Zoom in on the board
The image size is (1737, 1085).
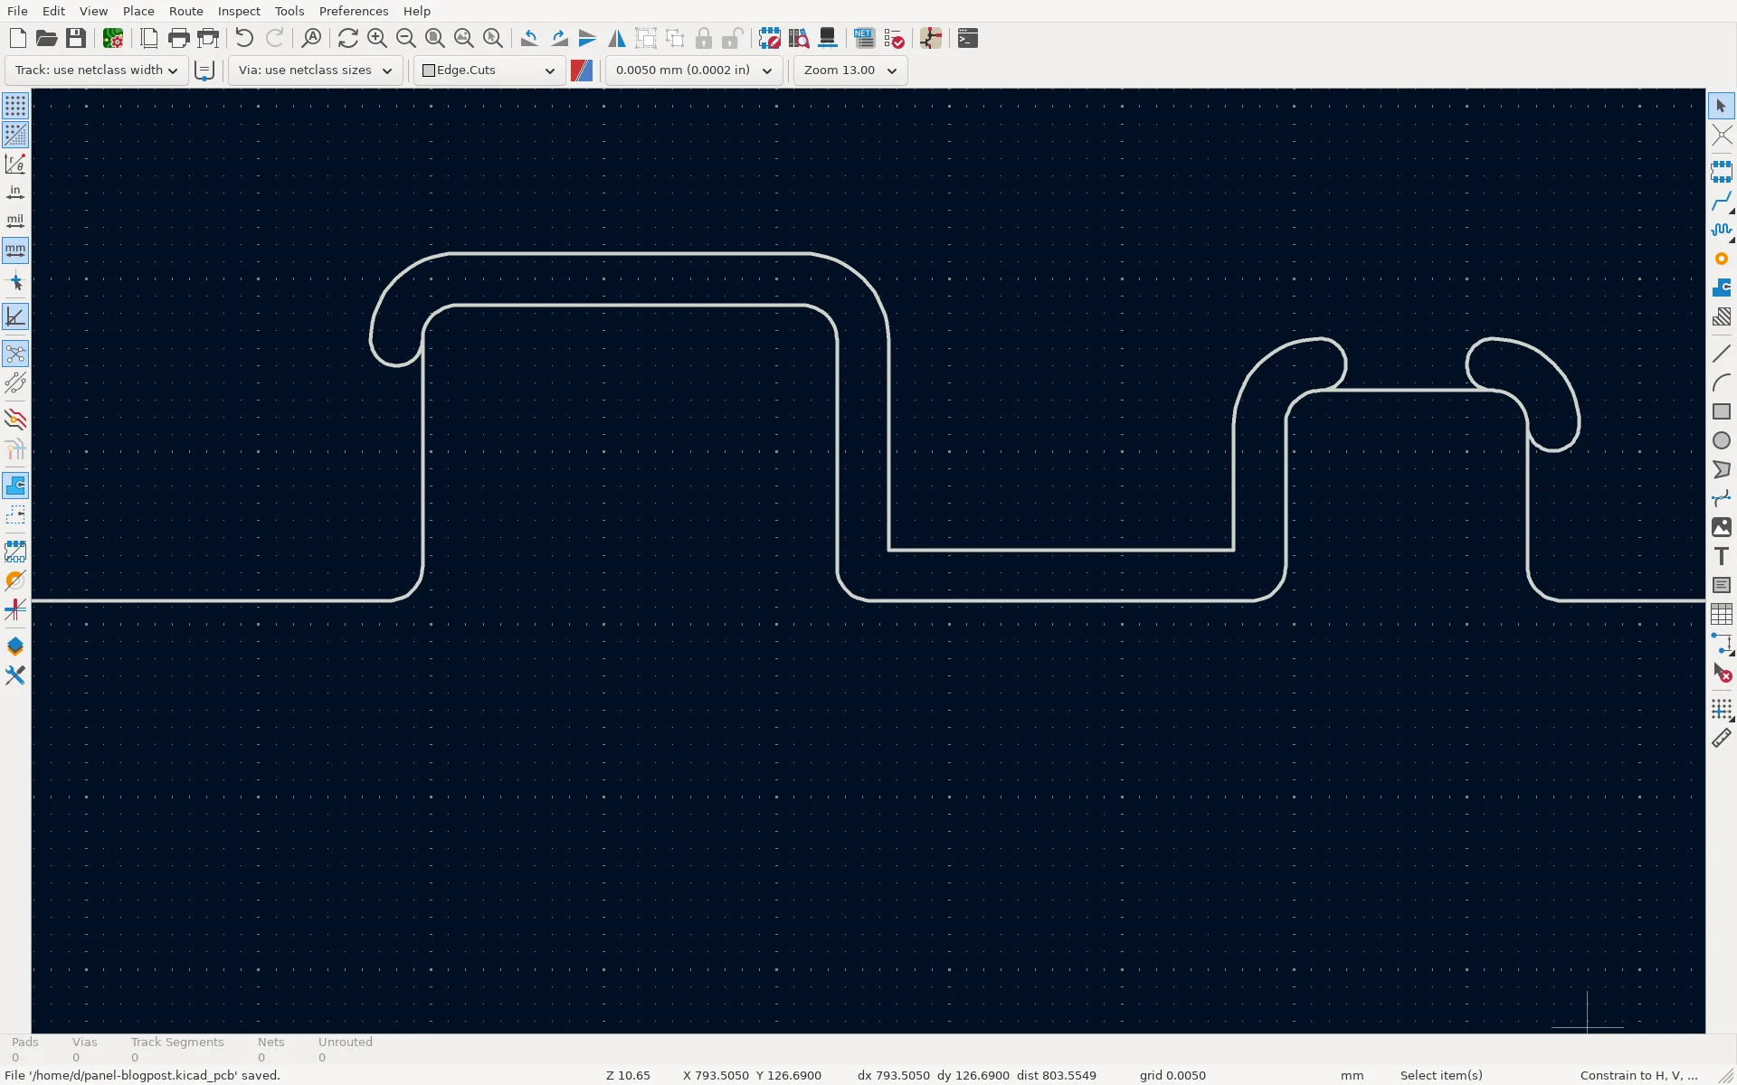(x=377, y=38)
